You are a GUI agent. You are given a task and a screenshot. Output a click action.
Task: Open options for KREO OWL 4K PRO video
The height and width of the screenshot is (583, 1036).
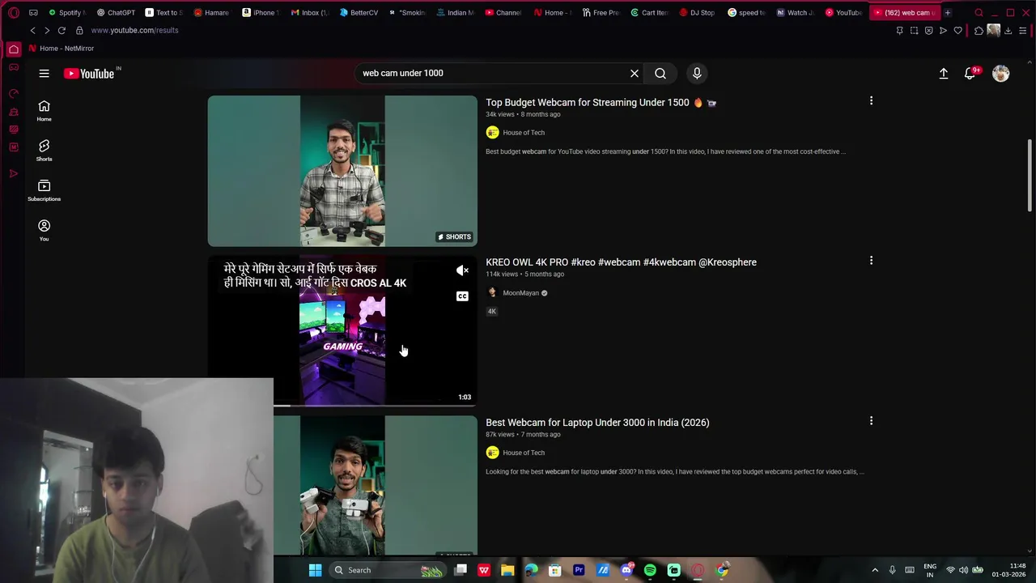(x=871, y=261)
